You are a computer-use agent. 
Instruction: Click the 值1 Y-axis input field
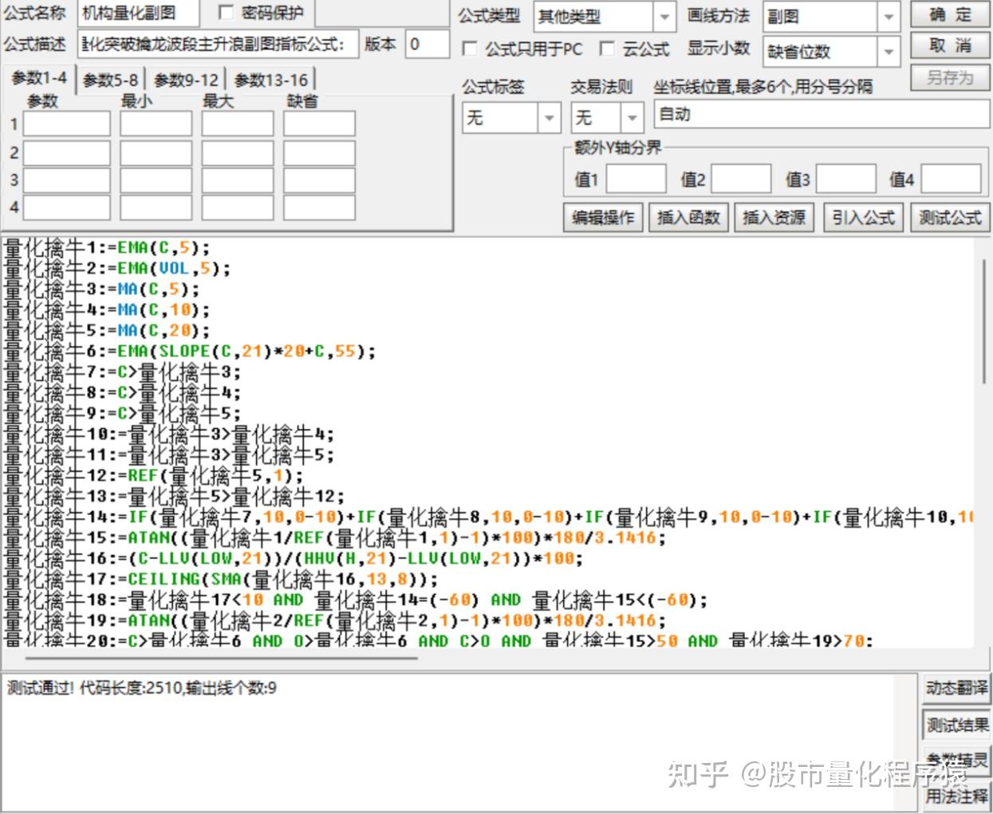tap(636, 179)
